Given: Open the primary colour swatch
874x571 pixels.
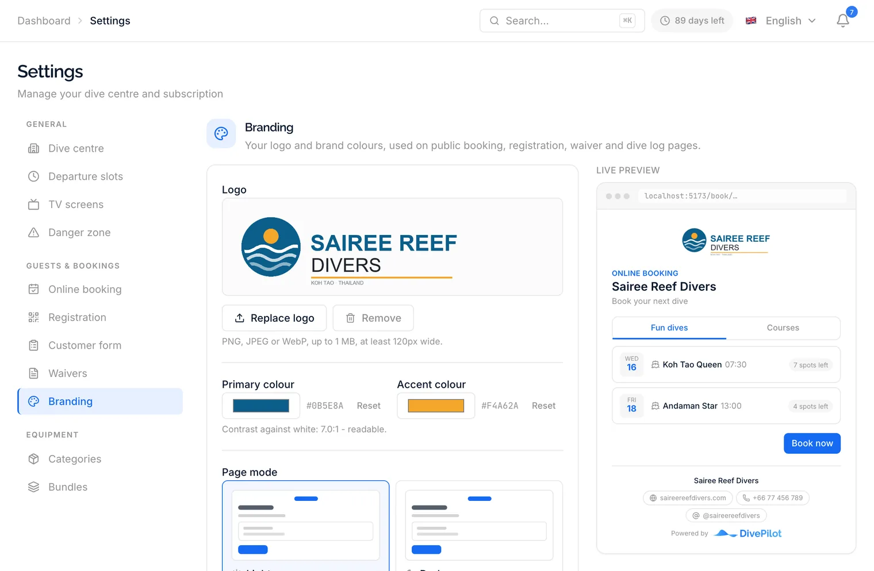Looking at the screenshot, I should tap(261, 406).
